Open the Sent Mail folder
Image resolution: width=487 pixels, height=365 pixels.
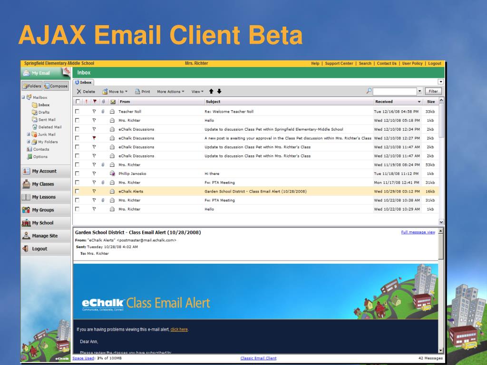pyautogui.click(x=47, y=120)
